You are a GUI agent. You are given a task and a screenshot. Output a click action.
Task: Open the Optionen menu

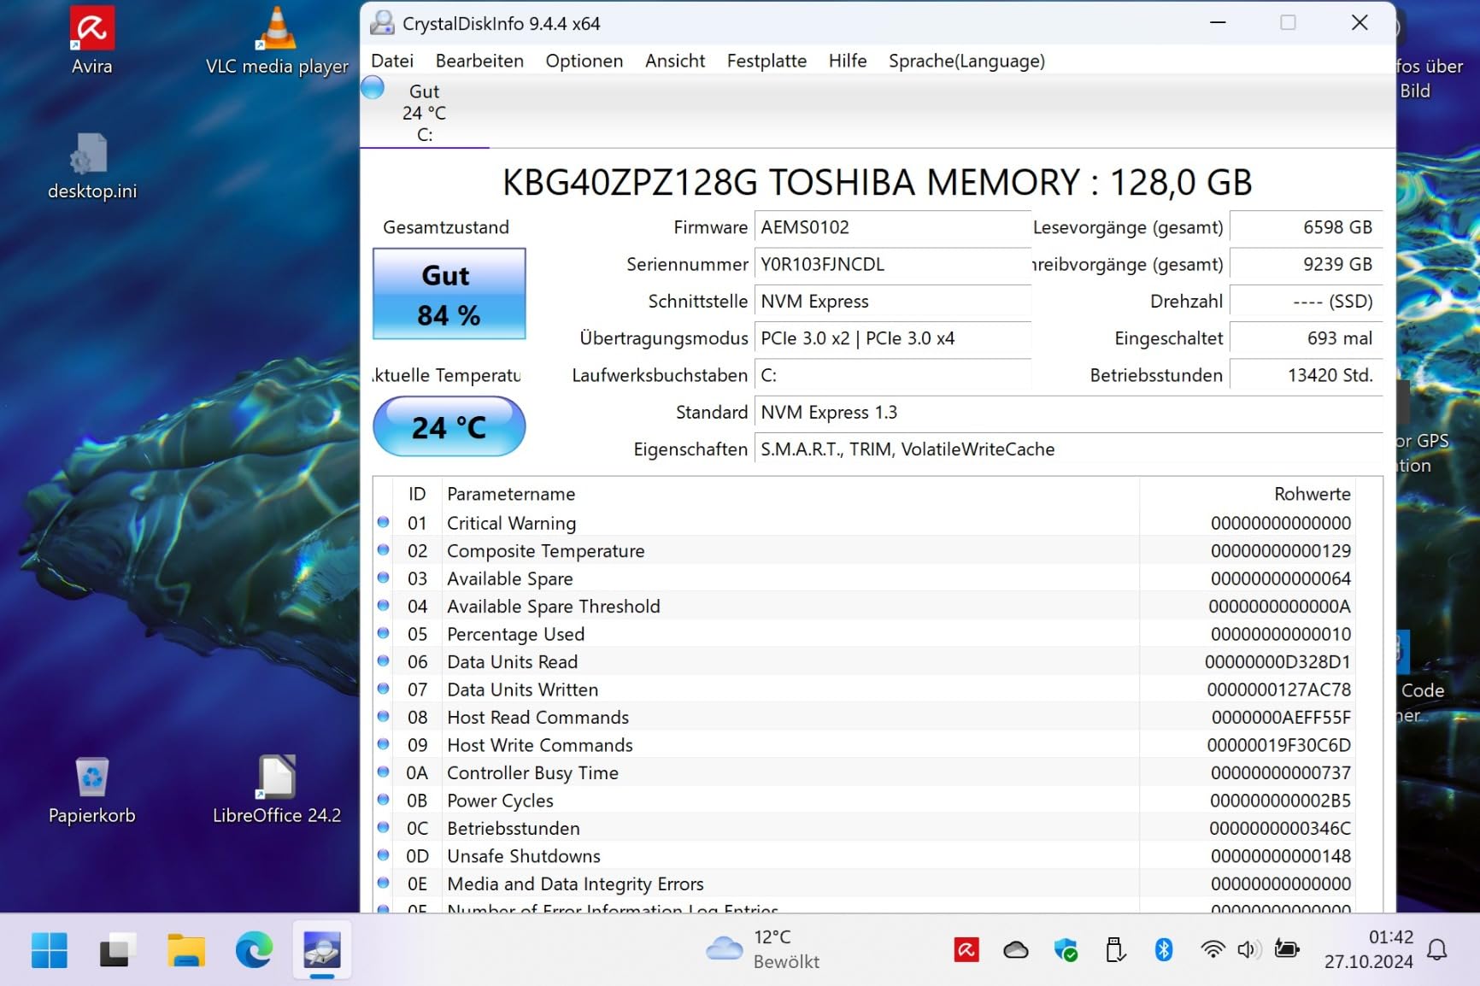[584, 61]
